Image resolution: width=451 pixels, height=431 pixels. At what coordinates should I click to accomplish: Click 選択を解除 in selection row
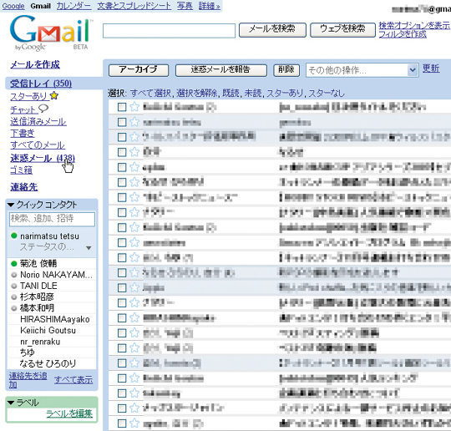196,94
